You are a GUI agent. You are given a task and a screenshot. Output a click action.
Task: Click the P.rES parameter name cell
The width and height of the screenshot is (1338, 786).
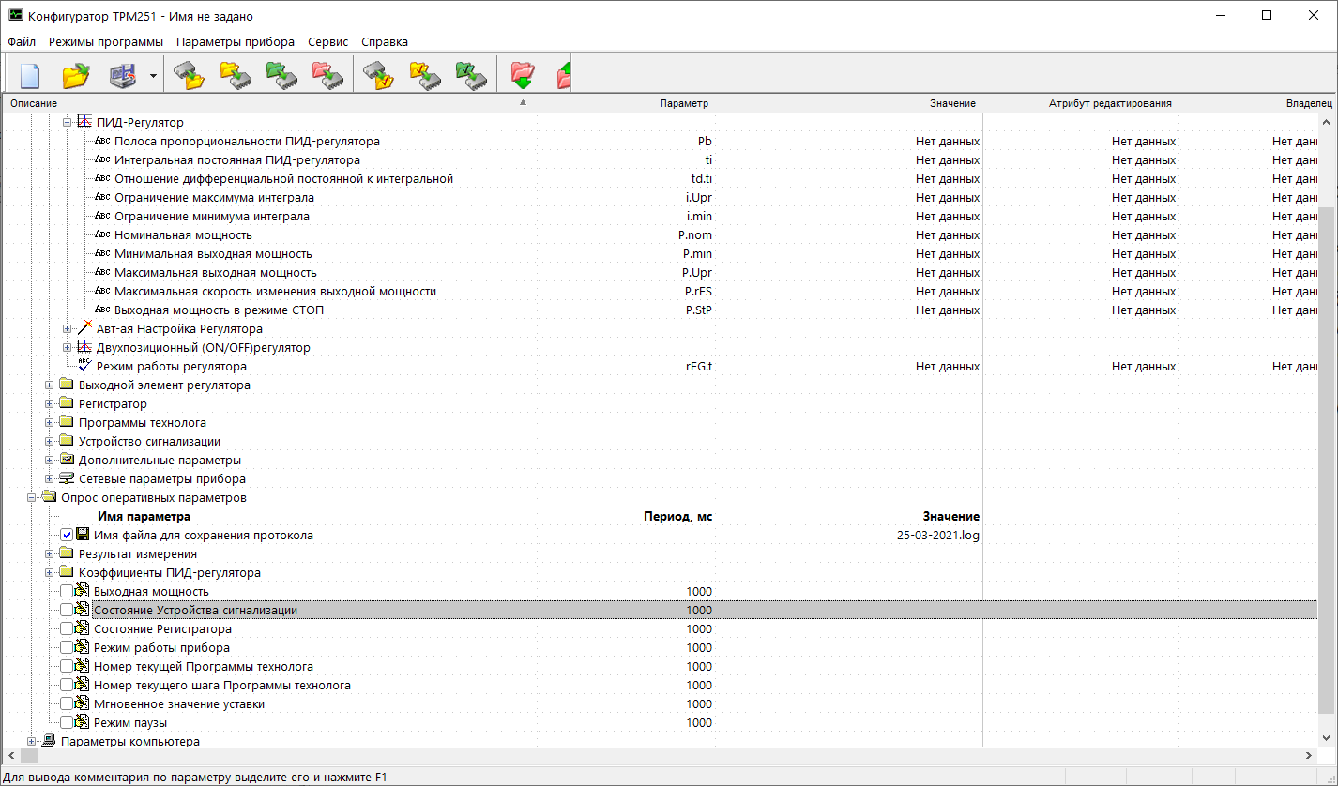[x=698, y=292]
